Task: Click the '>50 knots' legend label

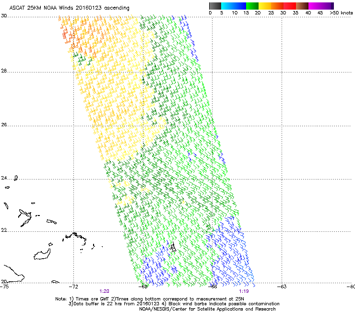Action: (x=341, y=13)
